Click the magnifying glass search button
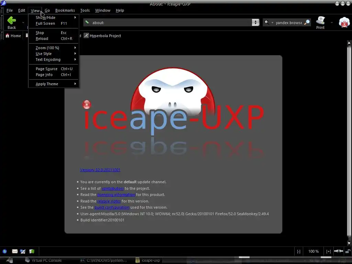The width and height of the screenshot is (352, 264). [307, 22]
